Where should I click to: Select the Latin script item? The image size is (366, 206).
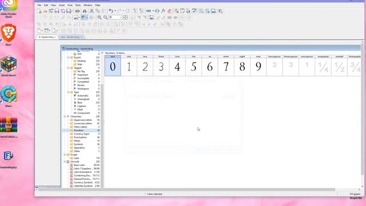click(76, 158)
